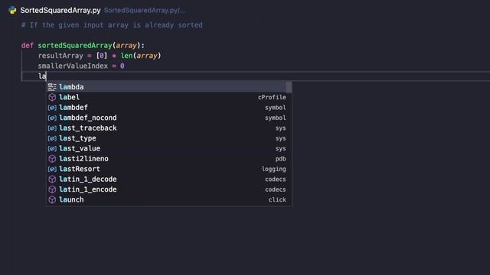This screenshot has width=490, height=275.
Task: Click the smallerValueIndex variable in code
Action: [73, 66]
